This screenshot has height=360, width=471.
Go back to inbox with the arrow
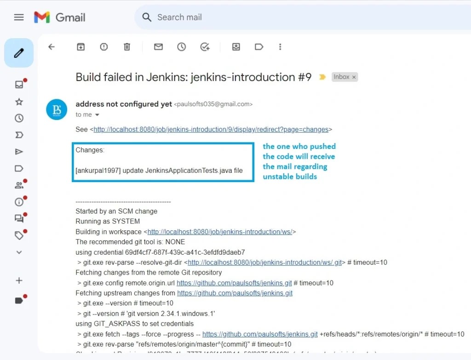click(52, 46)
